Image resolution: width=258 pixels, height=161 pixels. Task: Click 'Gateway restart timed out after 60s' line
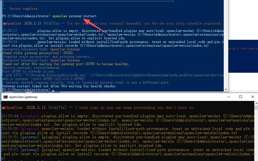coord(59,86)
